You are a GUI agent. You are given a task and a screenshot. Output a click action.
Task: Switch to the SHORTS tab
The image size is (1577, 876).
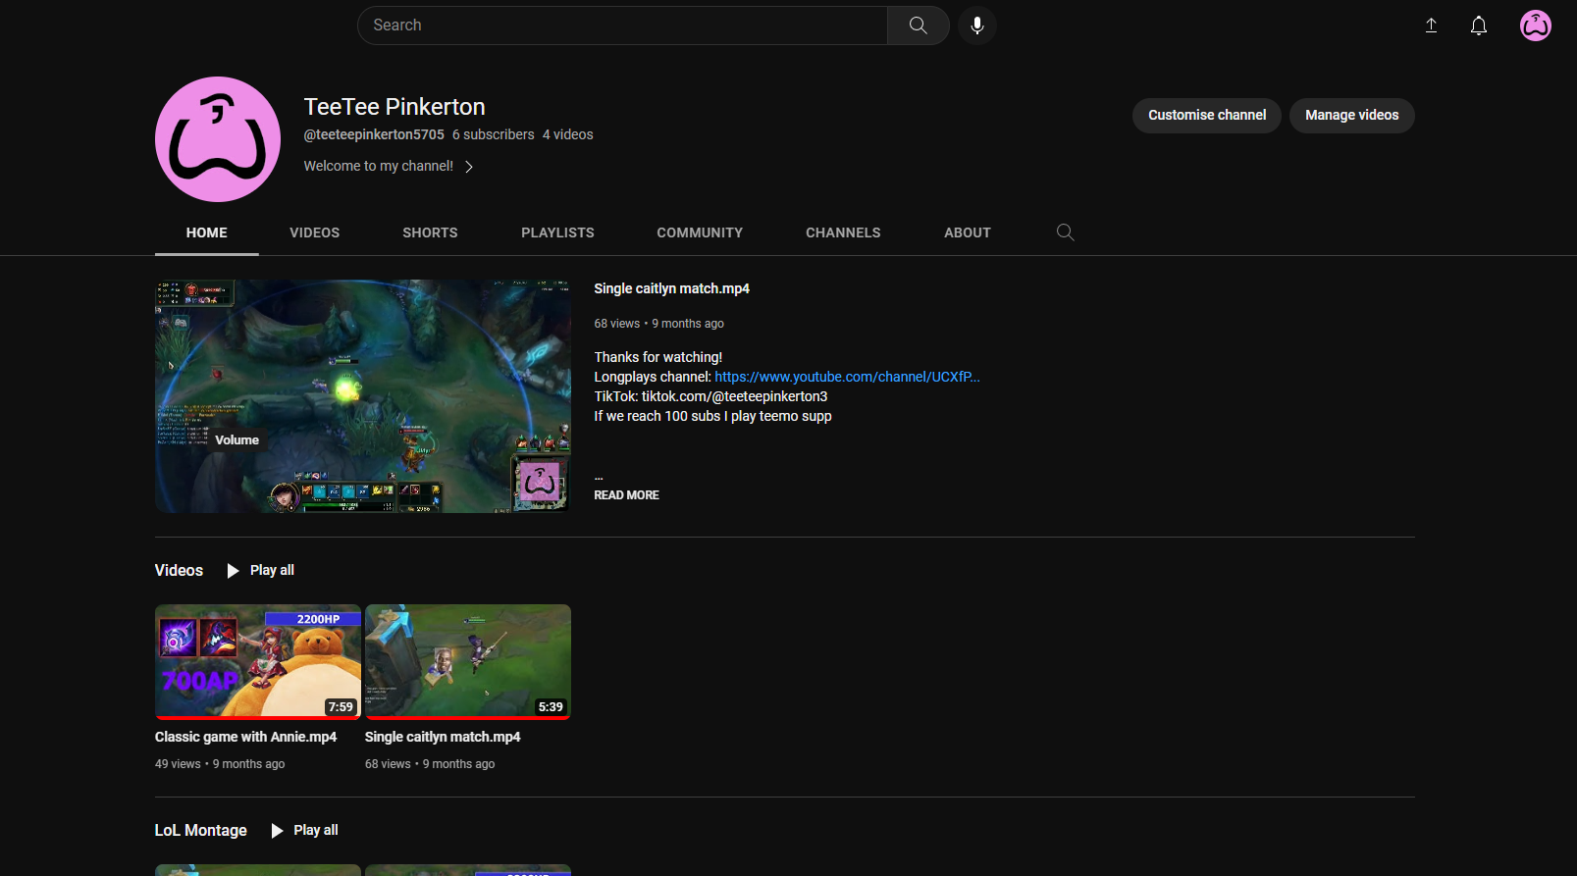point(430,232)
